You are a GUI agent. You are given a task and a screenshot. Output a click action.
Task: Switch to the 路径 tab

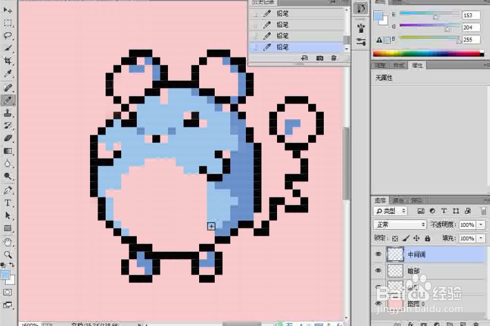coord(417,200)
